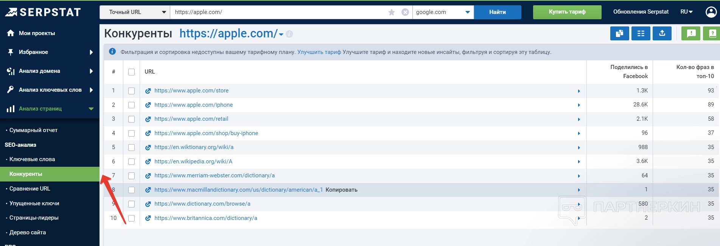Open external link icon for wiktionary row

click(x=148, y=148)
